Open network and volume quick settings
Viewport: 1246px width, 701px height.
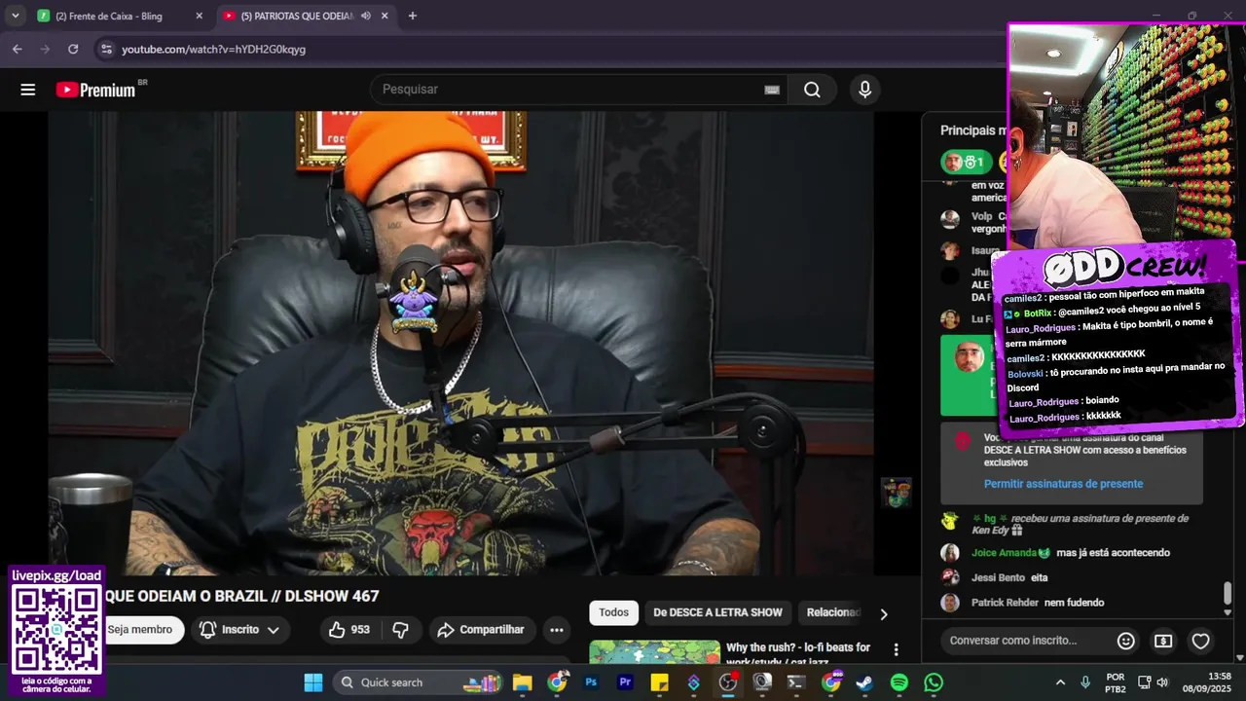[1155, 683]
